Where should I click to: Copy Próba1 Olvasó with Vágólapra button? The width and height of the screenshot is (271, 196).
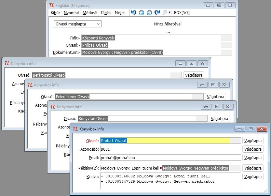tap(252, 141)
